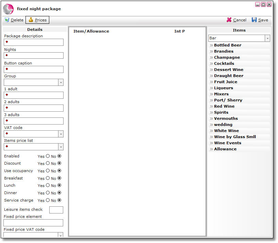Screen dimensions: 278x243
Task: Click the Button caption field
Action: 34,70
